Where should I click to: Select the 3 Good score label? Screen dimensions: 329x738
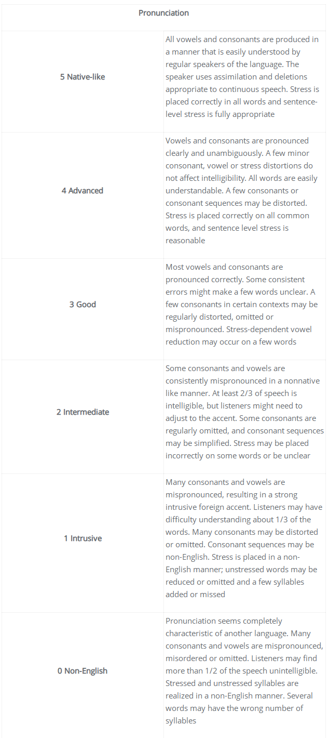coord(83,305)
